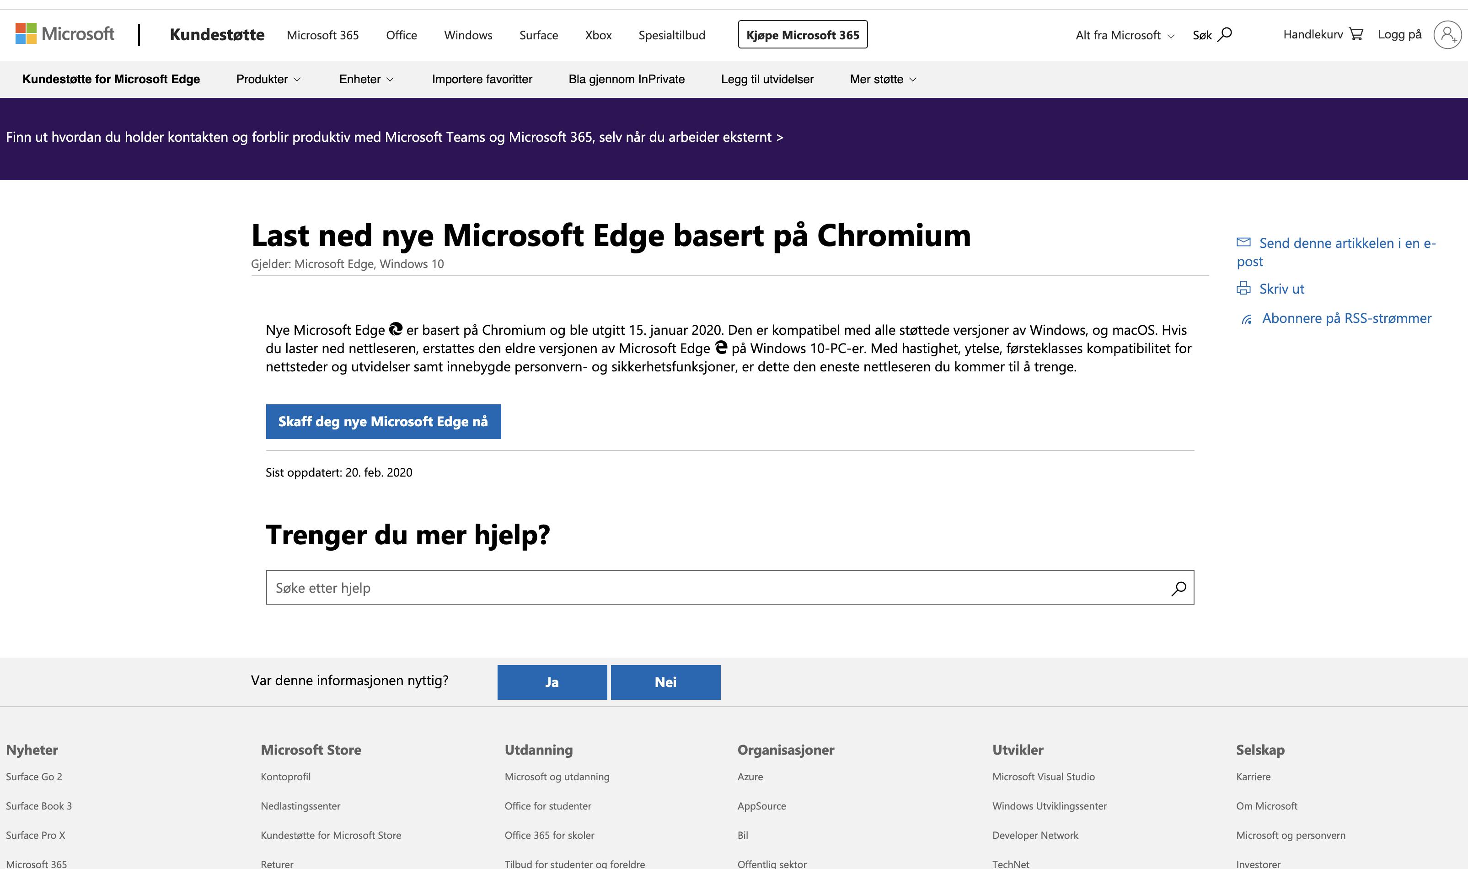Image resolution: width=1468 pixels, height=869 pixels.
Task: Click Kjøpe Microsoft 365 button
Action: [x=803, y=35]
